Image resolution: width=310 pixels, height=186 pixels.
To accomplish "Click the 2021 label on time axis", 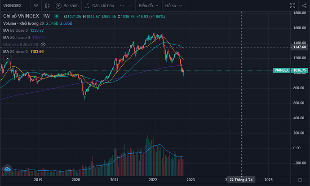I will coord(114,180).
